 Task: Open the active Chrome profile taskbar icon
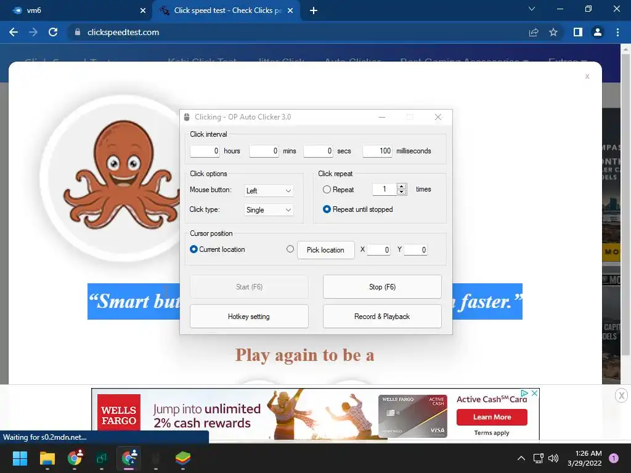(x=129, y=458)
